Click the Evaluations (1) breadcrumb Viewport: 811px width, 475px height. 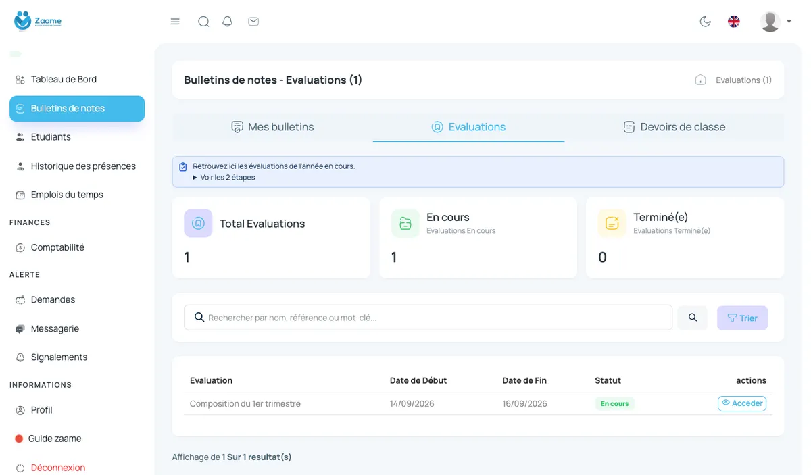[743, 80]
